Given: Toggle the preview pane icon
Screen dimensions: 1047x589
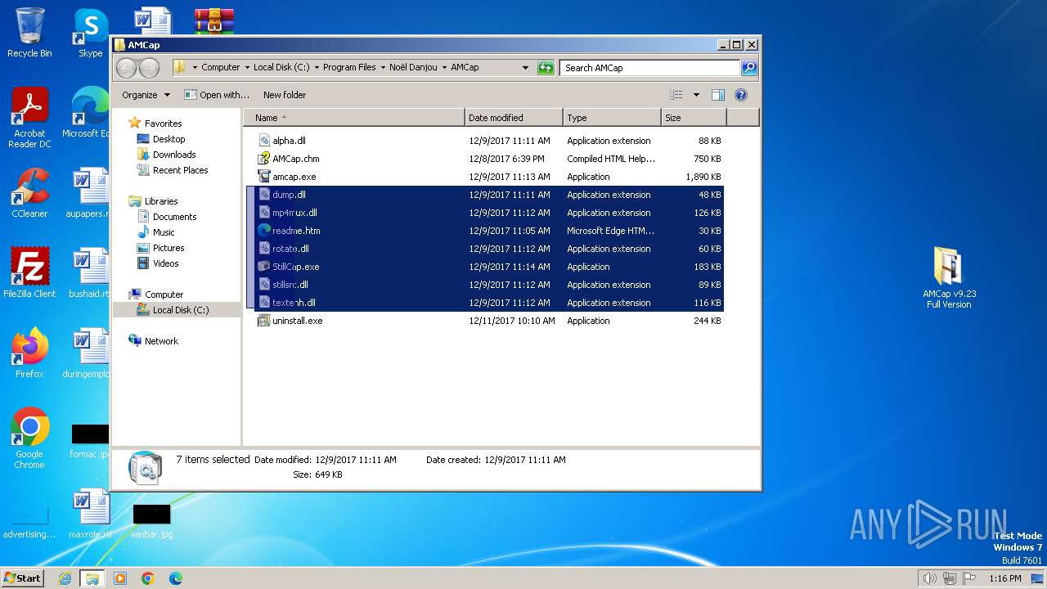Looking at the screenshot, I should (718, 95).
